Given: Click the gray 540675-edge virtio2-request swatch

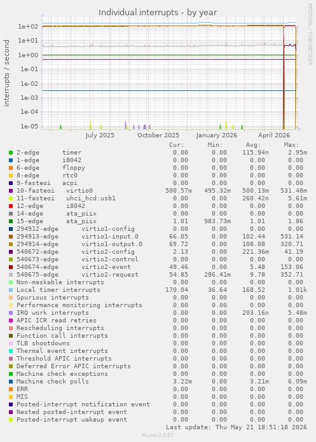Looking at the screenshot, I should click(11, 275).
